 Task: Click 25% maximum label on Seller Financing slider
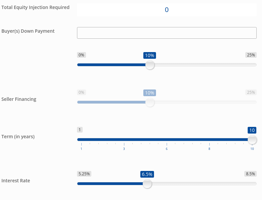[x=251, y=92]
